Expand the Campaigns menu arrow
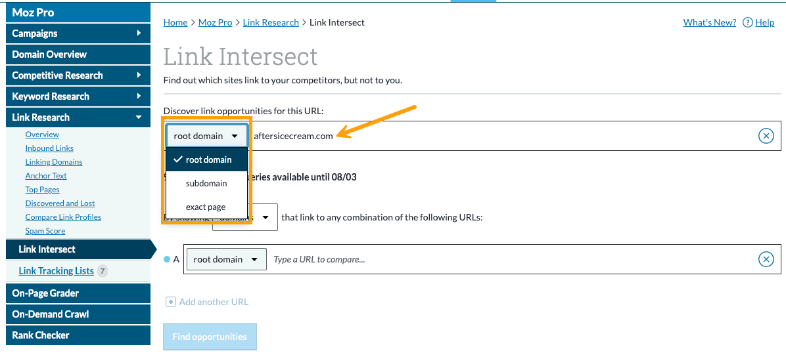786x355 pixels. [139, 33]
